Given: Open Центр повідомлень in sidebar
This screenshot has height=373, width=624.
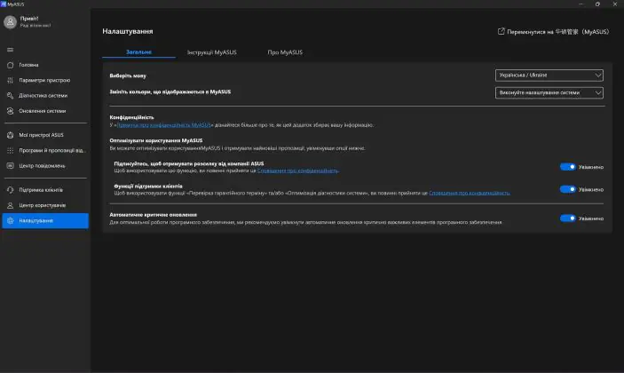Looking at the screenshot, I should 45,165.
